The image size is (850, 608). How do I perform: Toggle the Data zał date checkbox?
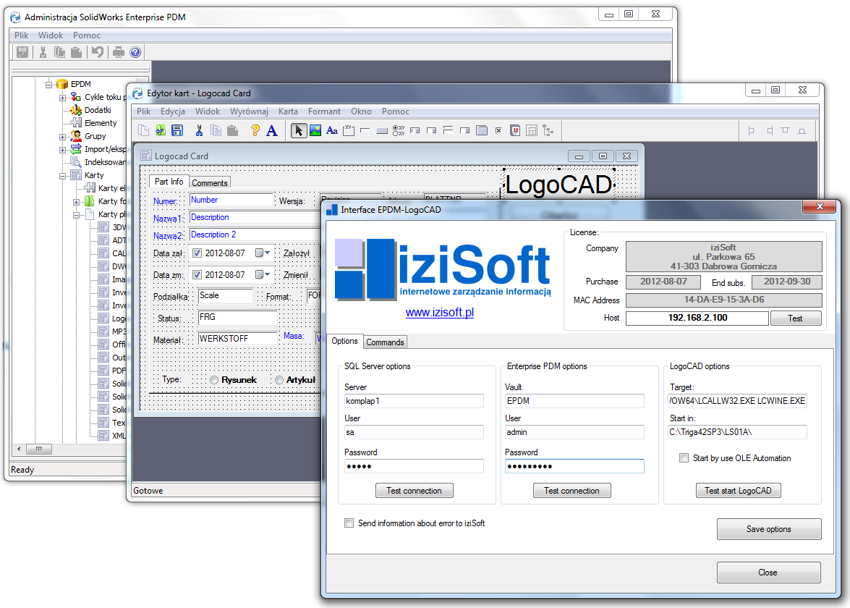pyautogui.click(x=197, y=253)
